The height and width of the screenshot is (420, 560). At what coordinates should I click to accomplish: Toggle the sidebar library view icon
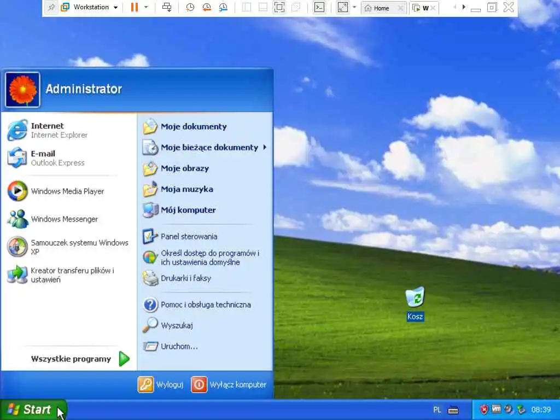tap(247, 7)
